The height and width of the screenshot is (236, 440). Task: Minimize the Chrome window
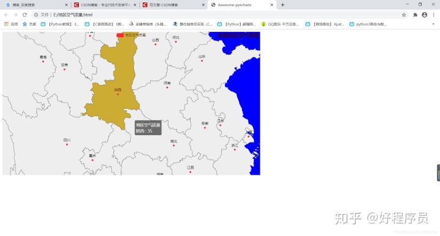coord(407,4)
